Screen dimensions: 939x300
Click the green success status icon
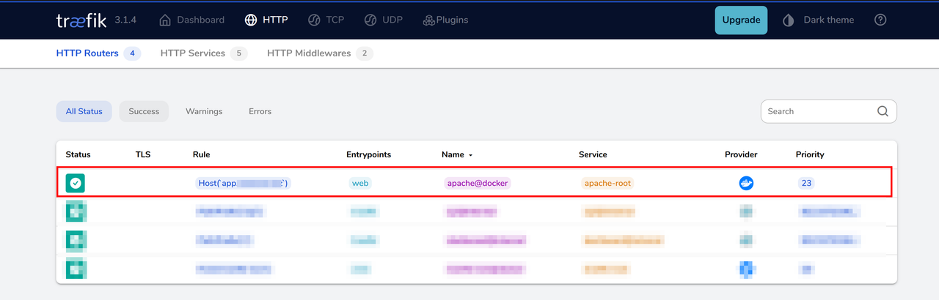(76, 183)
